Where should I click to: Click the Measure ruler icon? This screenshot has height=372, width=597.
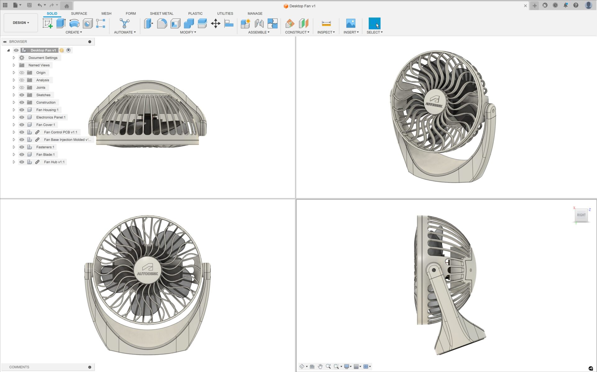[x=326, y=23]
